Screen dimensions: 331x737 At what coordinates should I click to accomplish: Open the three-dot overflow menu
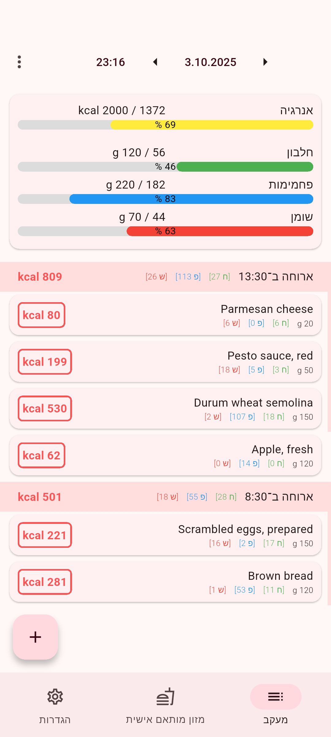19,62
